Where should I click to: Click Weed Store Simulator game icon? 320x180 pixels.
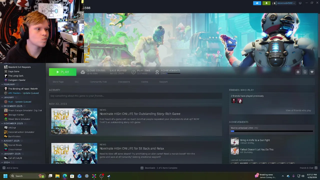click(x=6, y=119)
